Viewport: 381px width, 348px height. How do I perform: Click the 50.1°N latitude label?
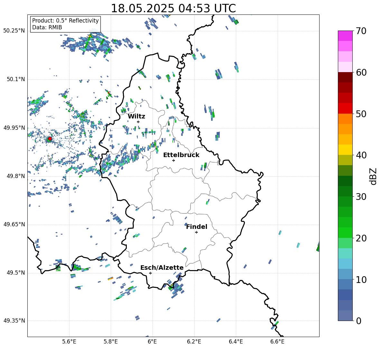click(x=16, y=79)
